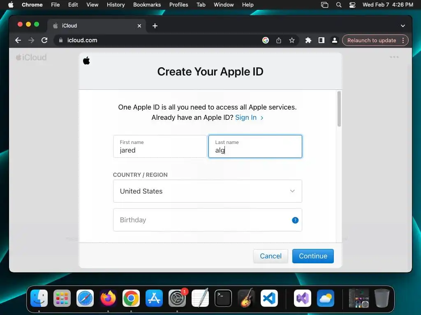This screenshot has height=315, width=421.
Task: Open TextEdit from the Dock
Action: pyautogui.click(x=200, y=298)
